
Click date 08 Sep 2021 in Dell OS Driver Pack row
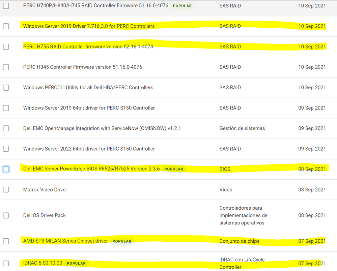(x=312, y=215)
